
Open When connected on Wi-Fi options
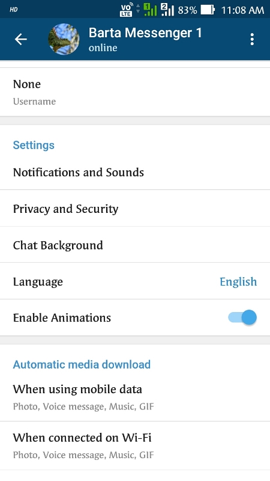pos(135,446)
